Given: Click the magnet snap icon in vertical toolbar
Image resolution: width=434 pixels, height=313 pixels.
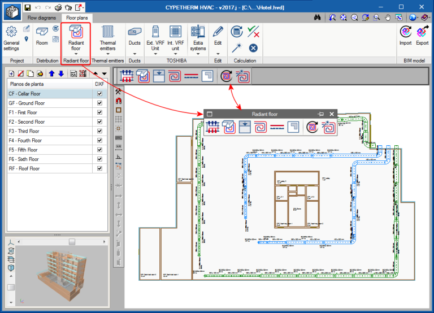Looking at the screenshot, I should click(x=119, y=101).
